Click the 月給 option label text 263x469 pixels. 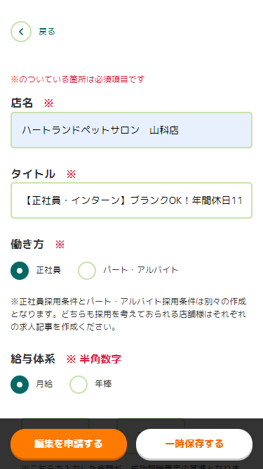(x=44, y=384)
